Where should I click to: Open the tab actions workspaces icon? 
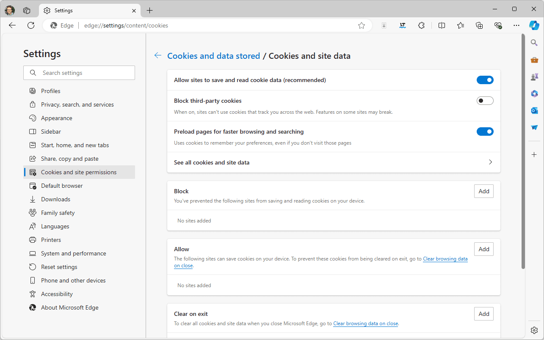click(x=27, y=10)
